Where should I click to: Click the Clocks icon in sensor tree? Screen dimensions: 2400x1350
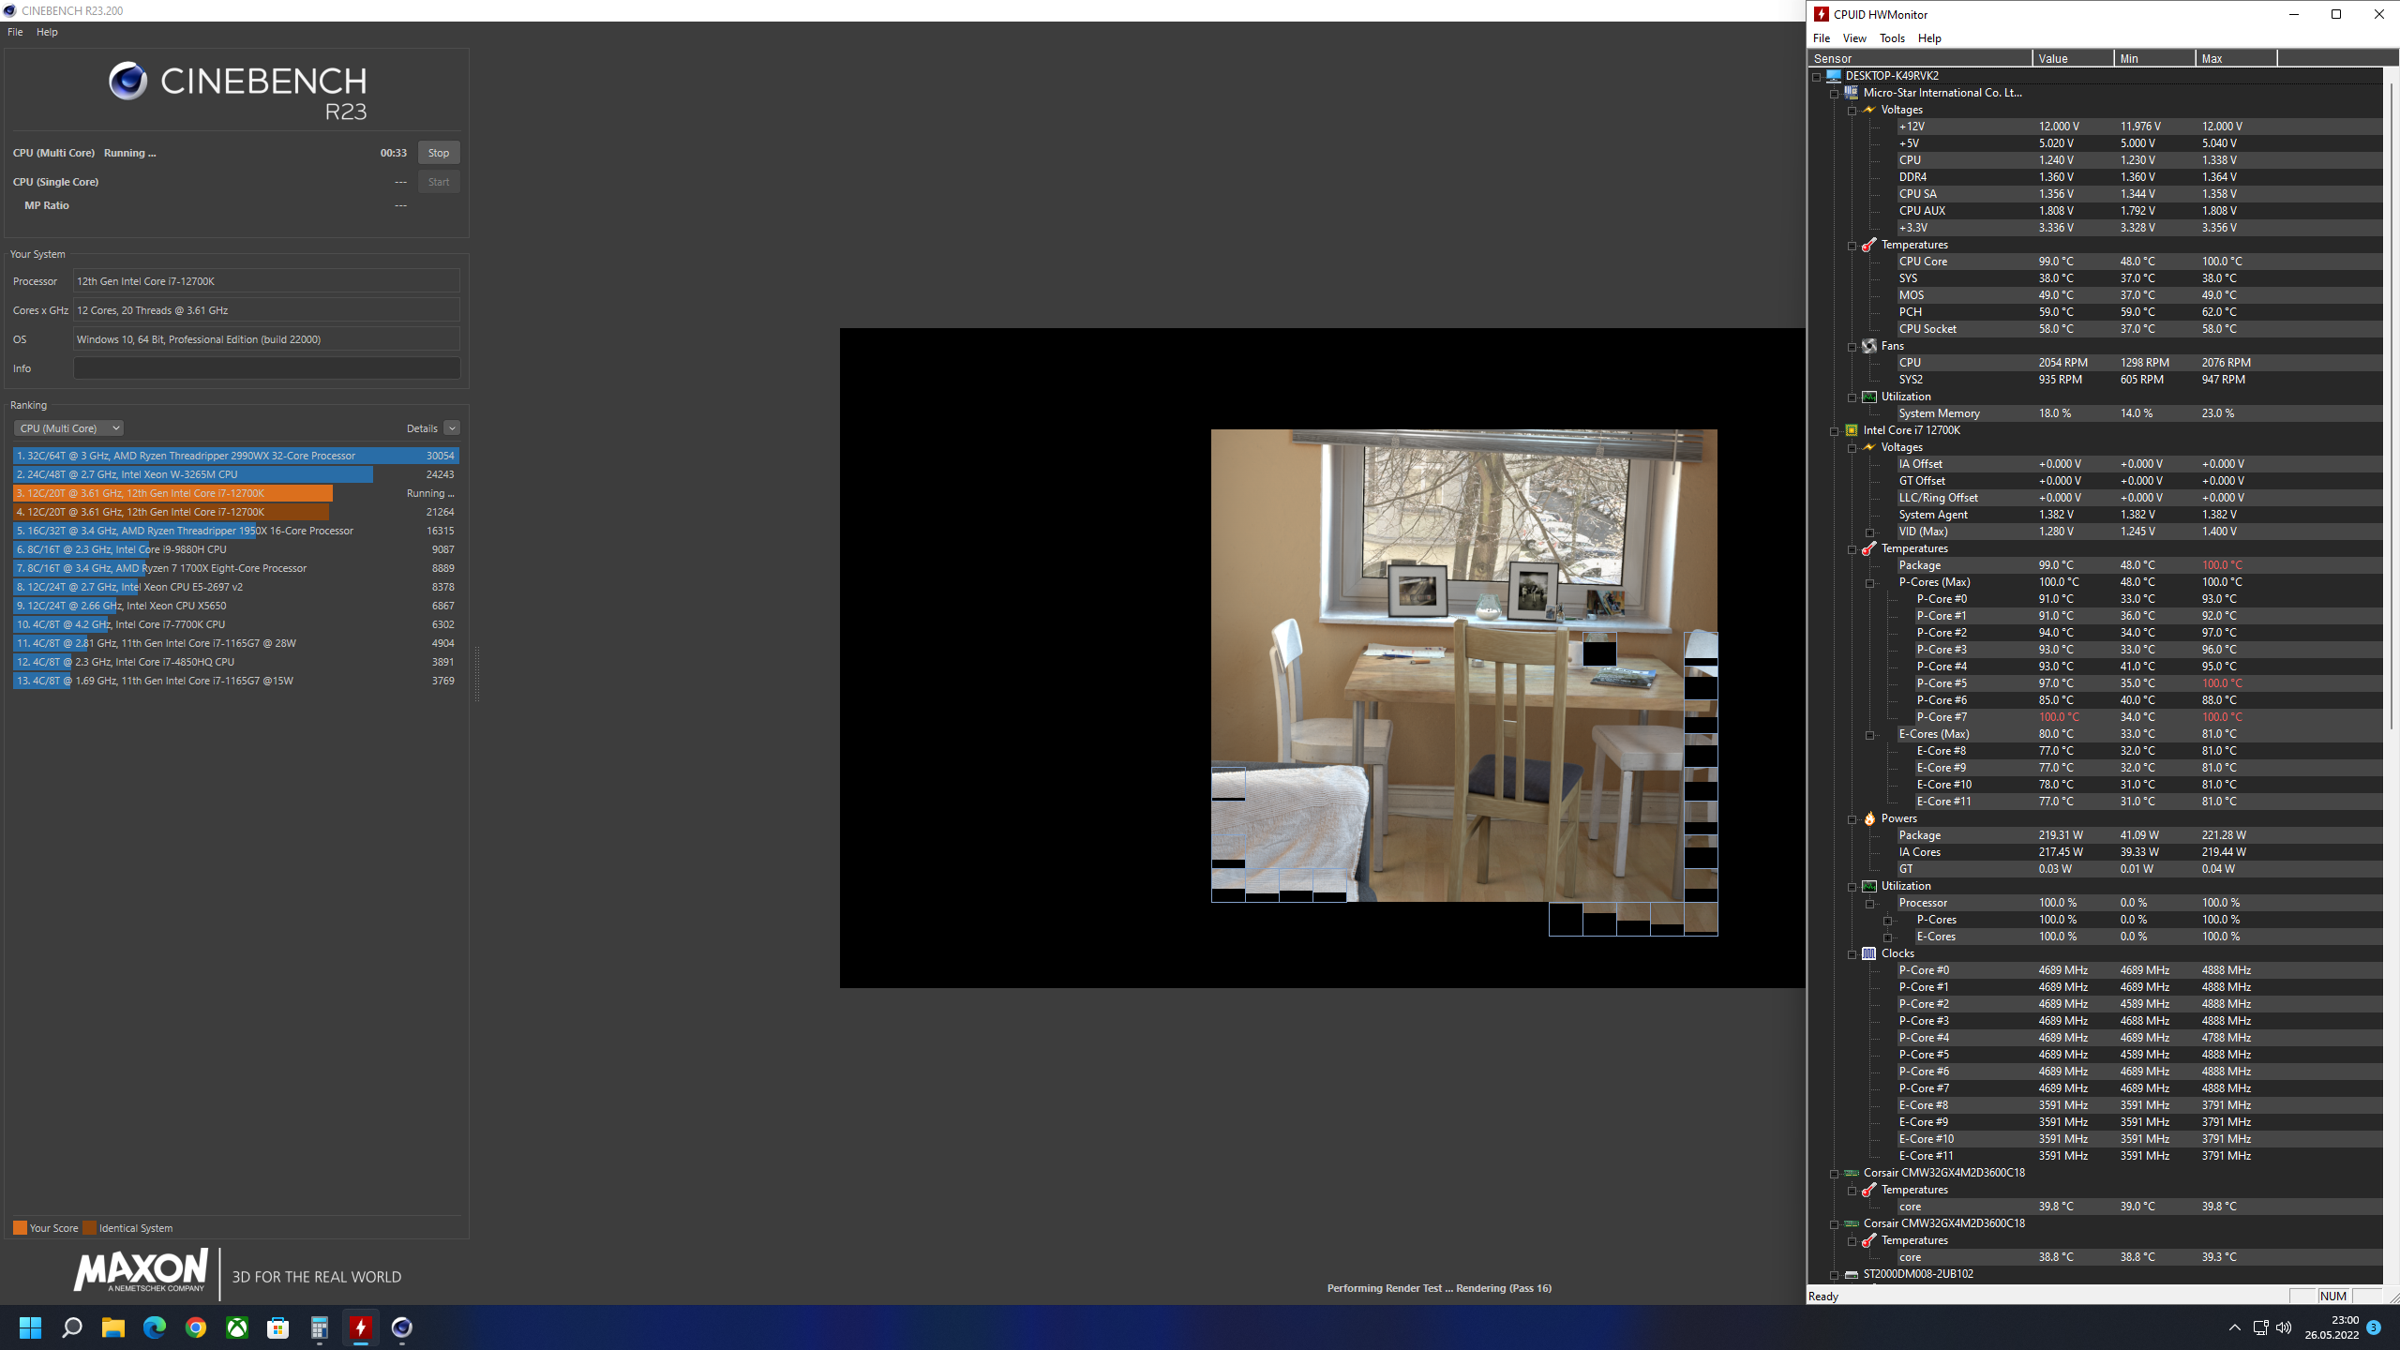[1869, 953]
